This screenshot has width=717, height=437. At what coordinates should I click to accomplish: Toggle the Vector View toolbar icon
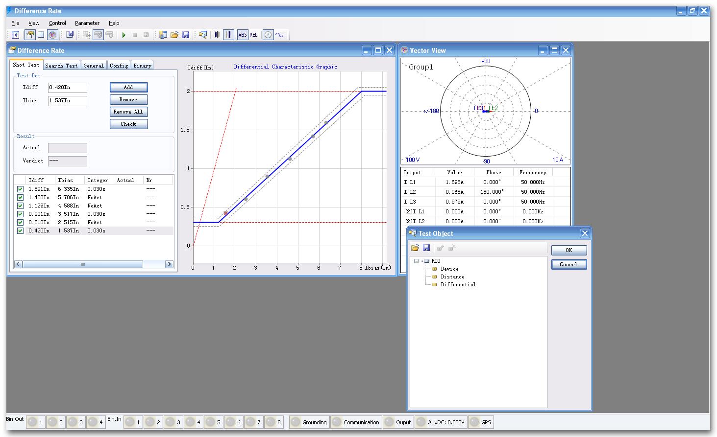pos(52,35)
